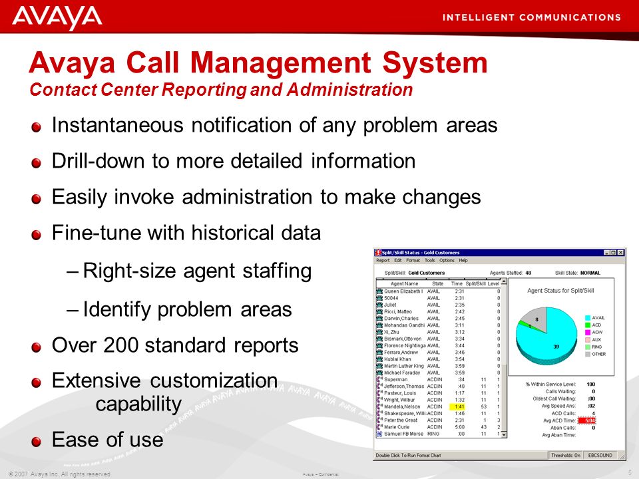Click the ACD call icon beside Pasteur, Louis
639x479 pixels.
[x=379, y=393]
